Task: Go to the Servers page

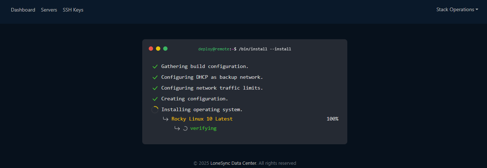Action: pyautogui.click(x=49, y=10)
